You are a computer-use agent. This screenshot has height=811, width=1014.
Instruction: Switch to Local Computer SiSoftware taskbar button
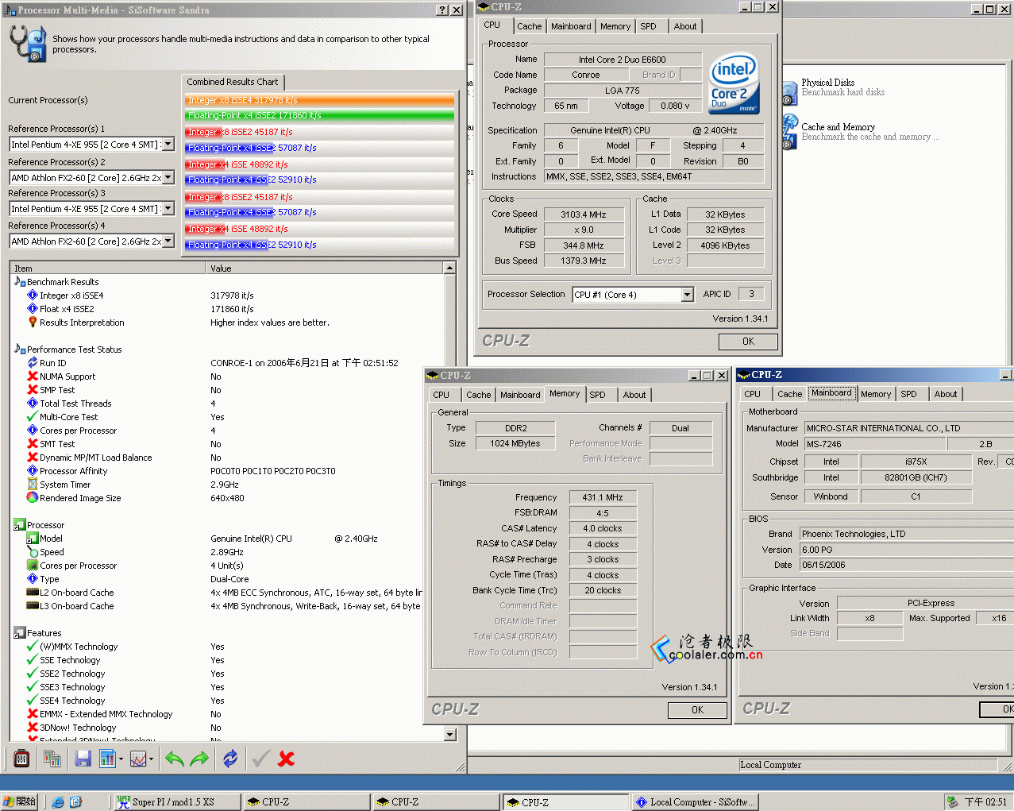point(695,802)
